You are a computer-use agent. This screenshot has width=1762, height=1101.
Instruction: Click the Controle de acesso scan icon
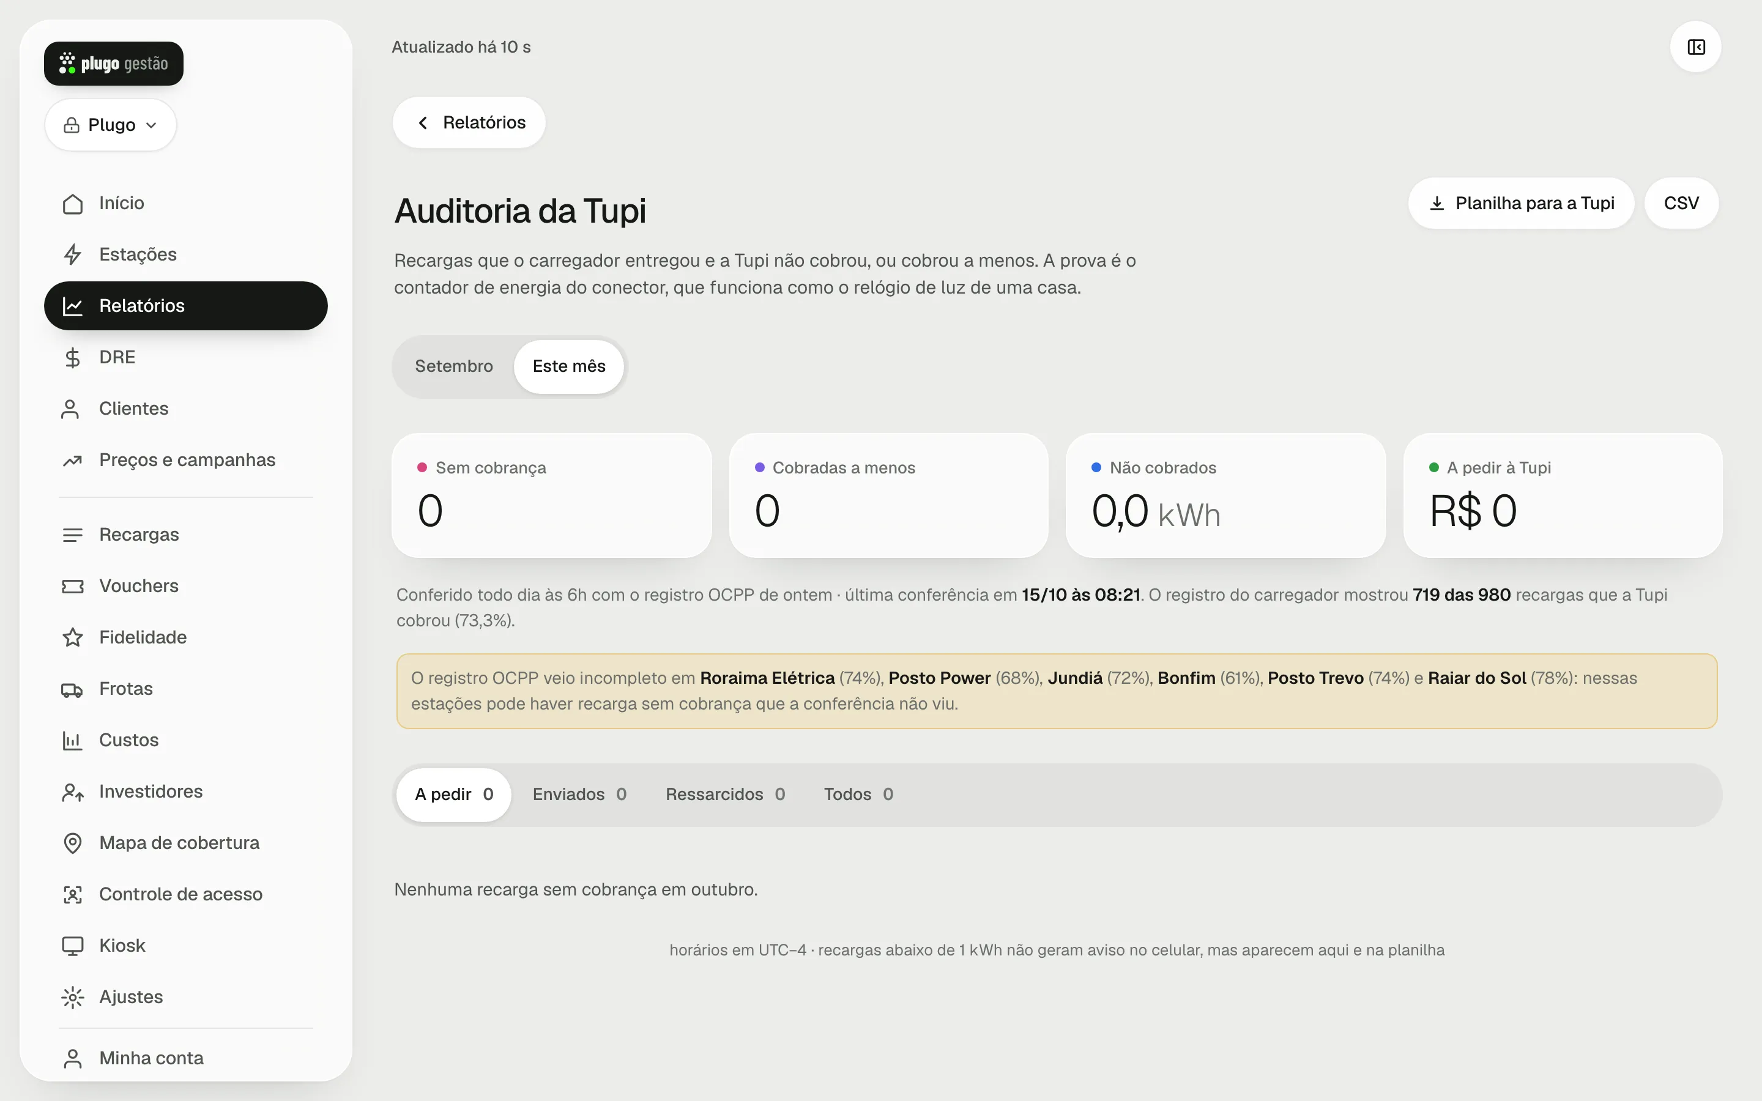[72, 895]
